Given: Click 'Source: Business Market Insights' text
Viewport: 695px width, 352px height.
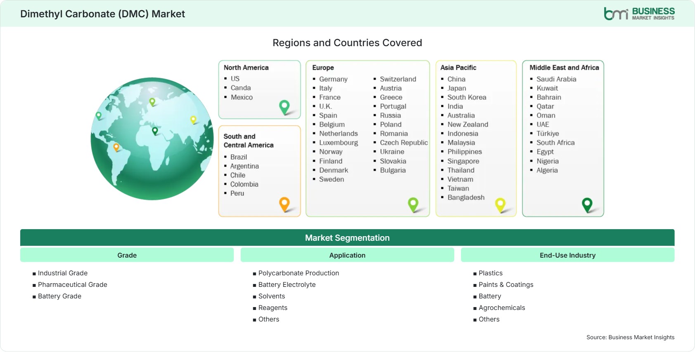Looking at the screenshot, I should coord(630,337).
